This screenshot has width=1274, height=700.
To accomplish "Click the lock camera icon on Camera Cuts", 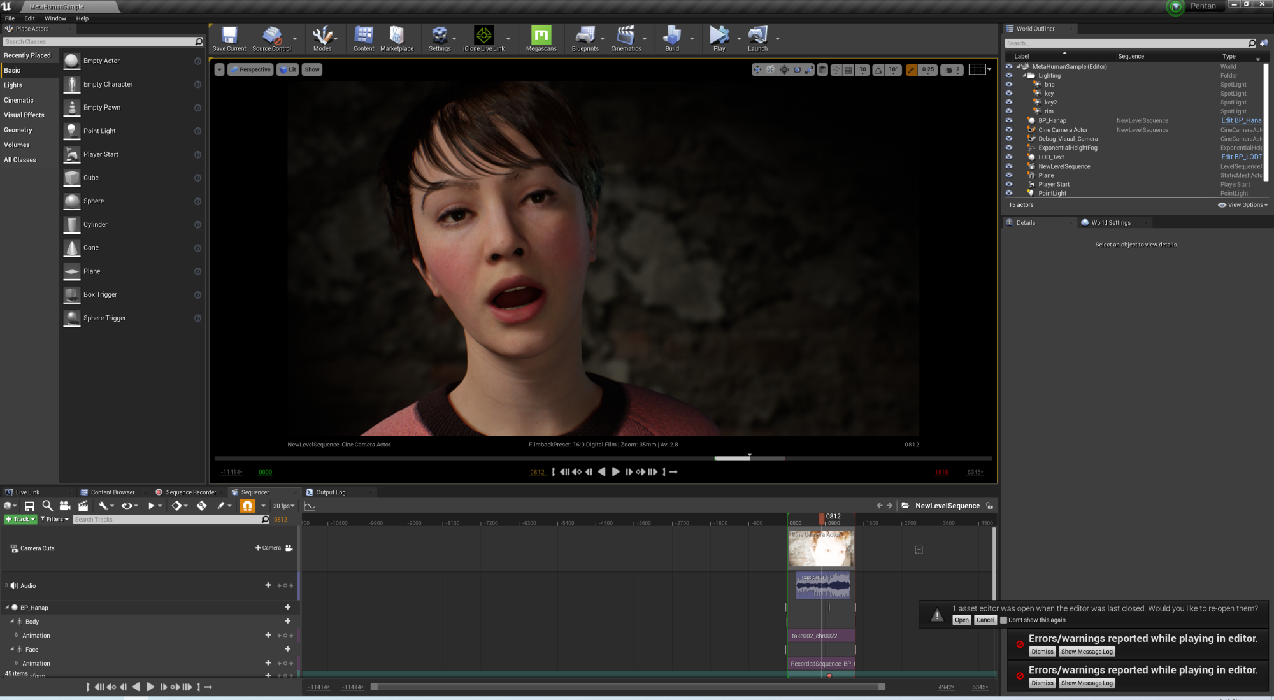I will (x=289, y=548).
